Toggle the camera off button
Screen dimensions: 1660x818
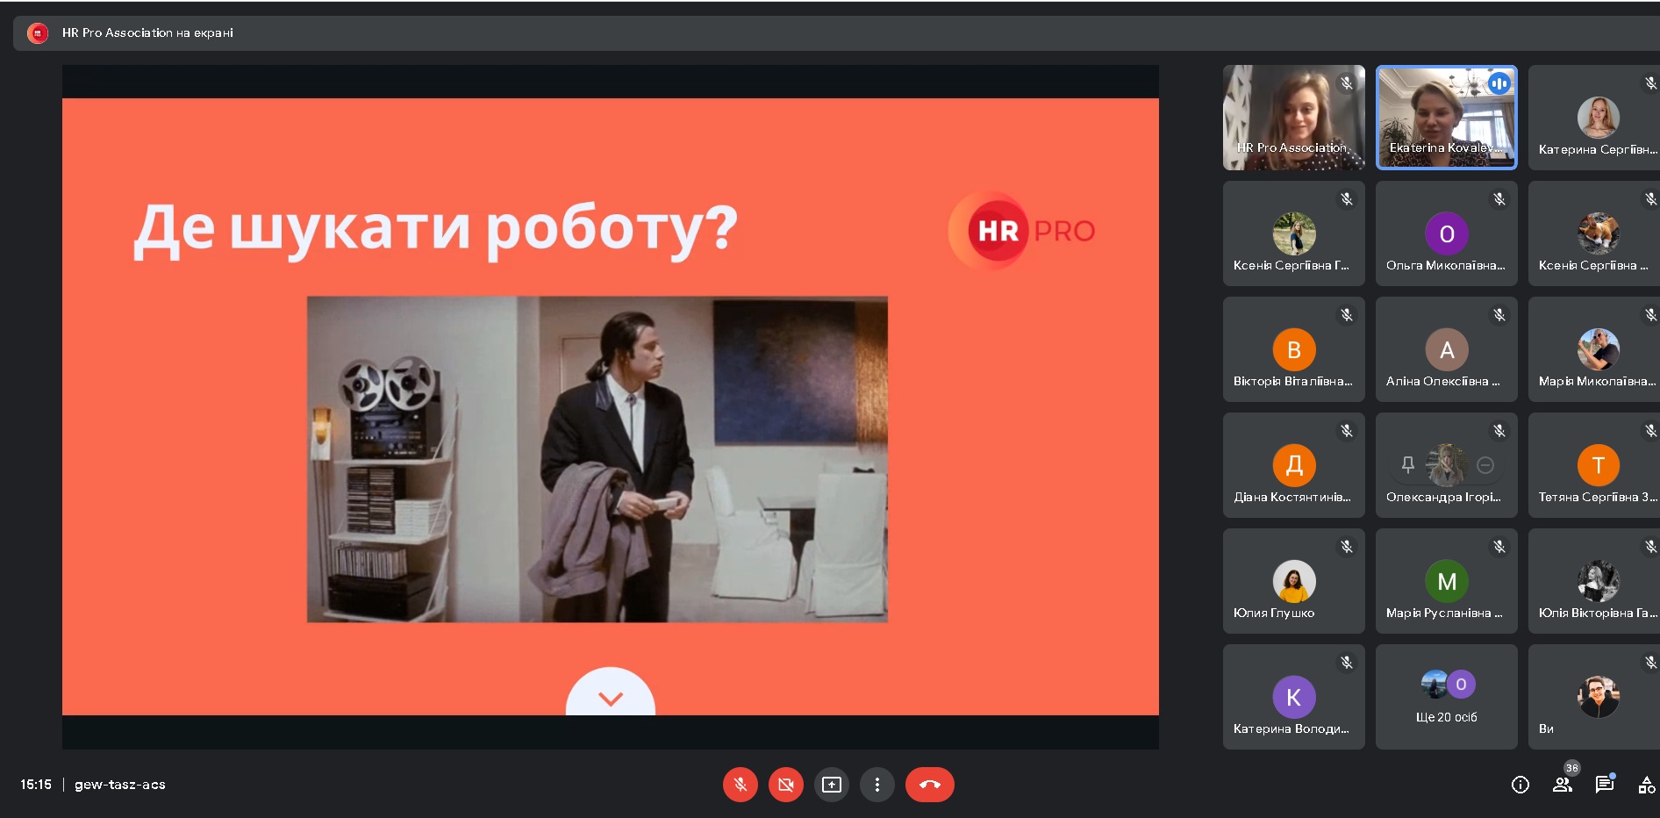[x=785, y=785]
